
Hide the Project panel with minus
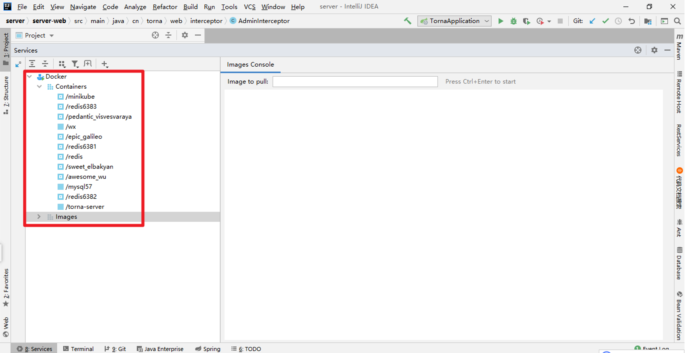(x=198, y=35)
